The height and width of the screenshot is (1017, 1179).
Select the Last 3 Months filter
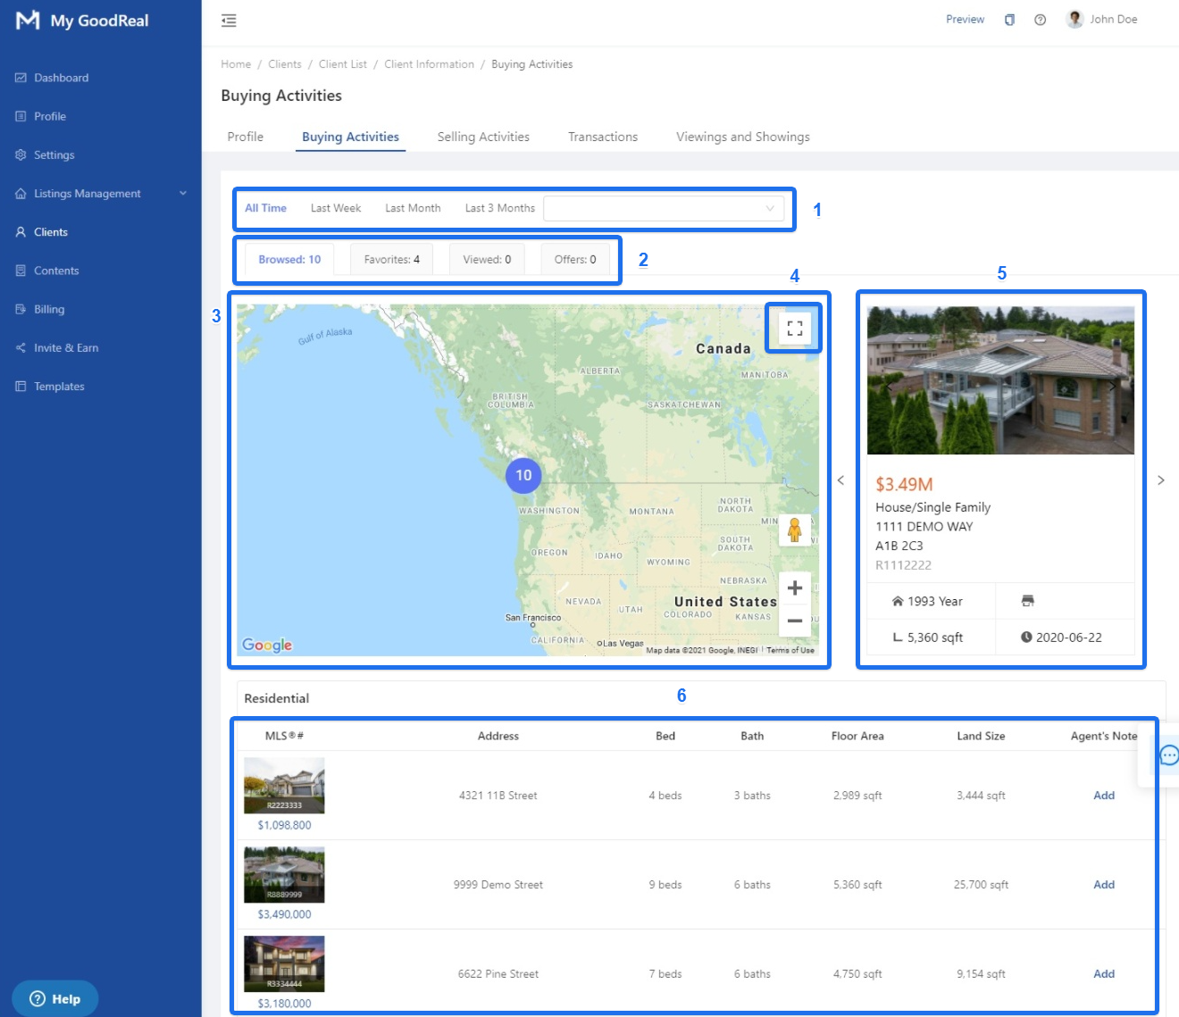[x=499, y=208]
